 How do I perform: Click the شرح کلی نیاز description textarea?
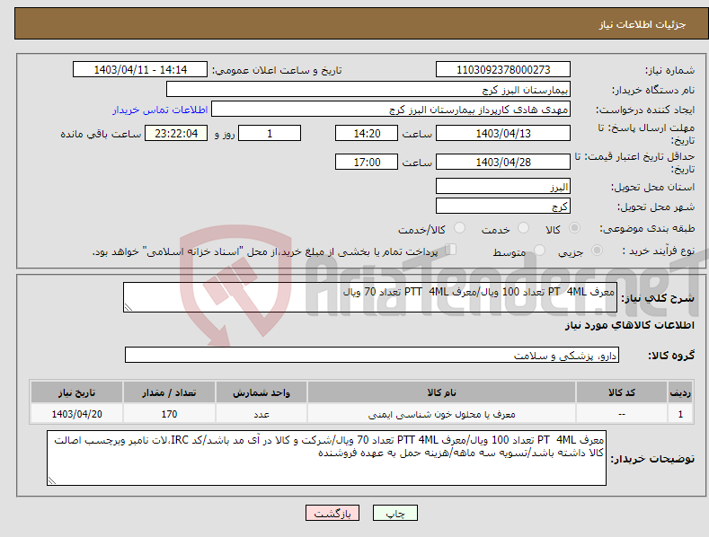pos(370,297)
